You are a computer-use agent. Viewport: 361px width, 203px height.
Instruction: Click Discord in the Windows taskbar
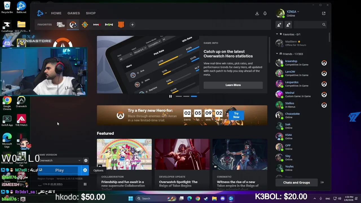[223, 198]
